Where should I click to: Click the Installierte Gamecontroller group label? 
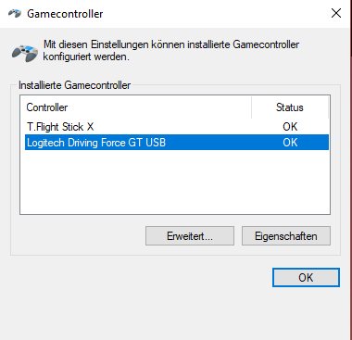click(74, 85)
